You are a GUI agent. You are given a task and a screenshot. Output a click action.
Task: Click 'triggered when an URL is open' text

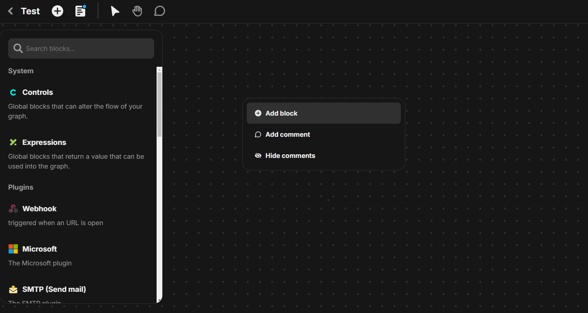point(55,223)
